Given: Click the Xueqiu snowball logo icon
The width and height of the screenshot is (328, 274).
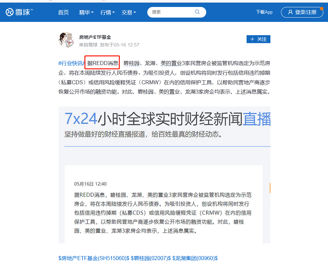Looking at the screenshot, I should tap(9, 12).
